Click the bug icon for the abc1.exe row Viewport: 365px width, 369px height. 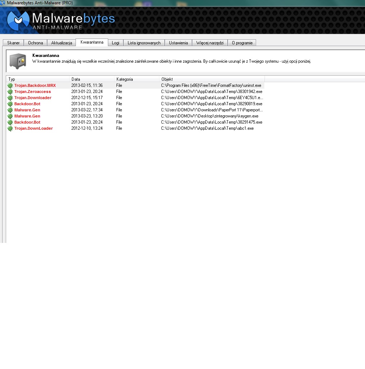10,128
